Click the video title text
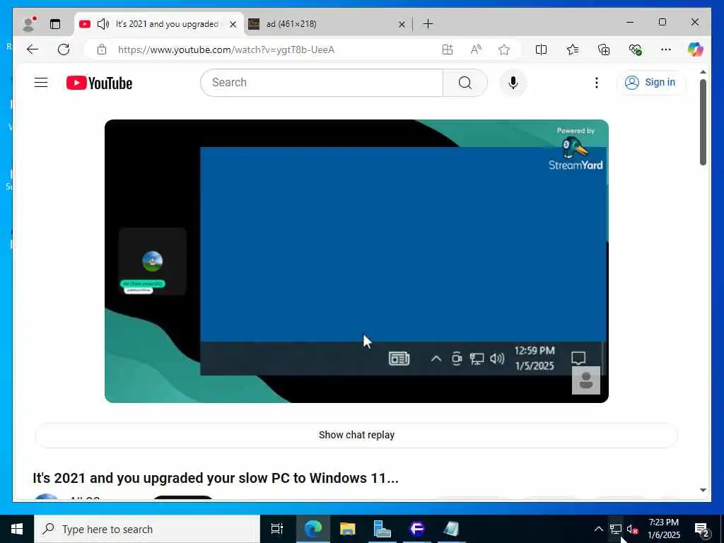This screenshot has height=543, width=724. [216, 478]
